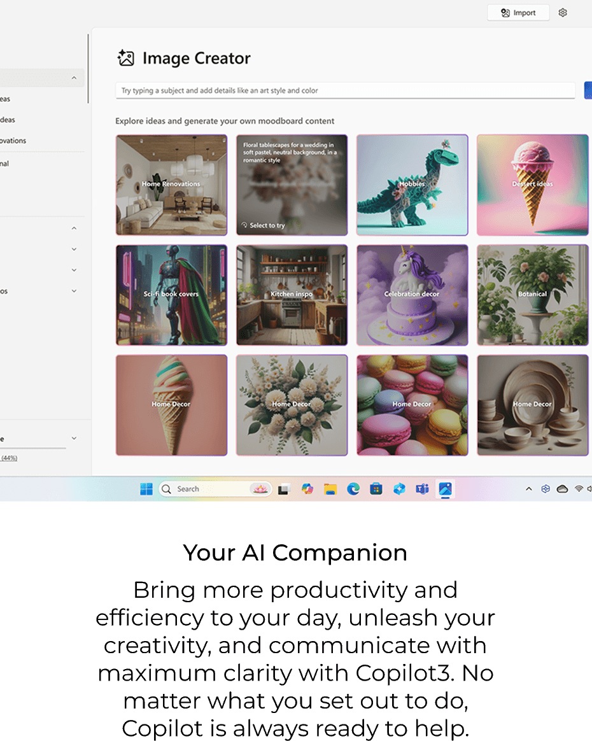
Task: Show hidden system tray icons chevron
Action: coord(529,489)
